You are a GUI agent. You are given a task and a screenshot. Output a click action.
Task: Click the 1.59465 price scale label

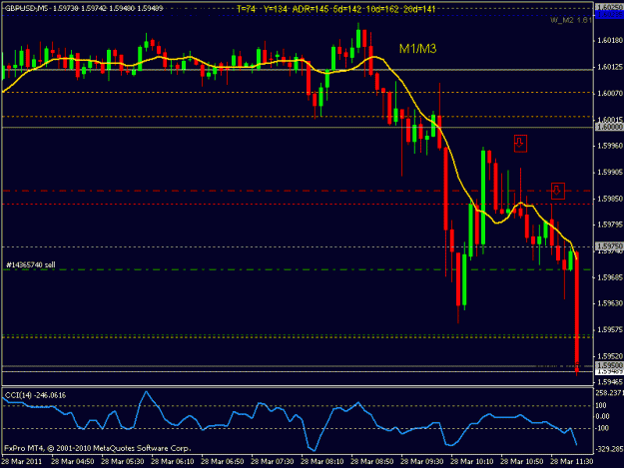coord(610,382)
